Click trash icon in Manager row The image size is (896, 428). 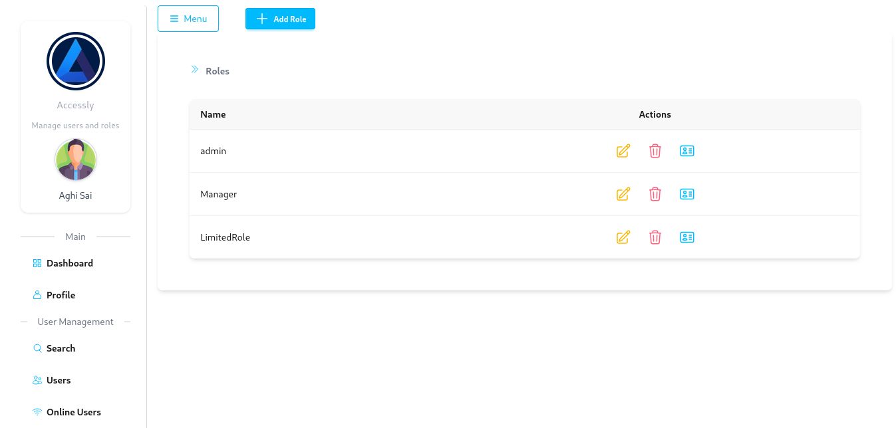point(655,194)
